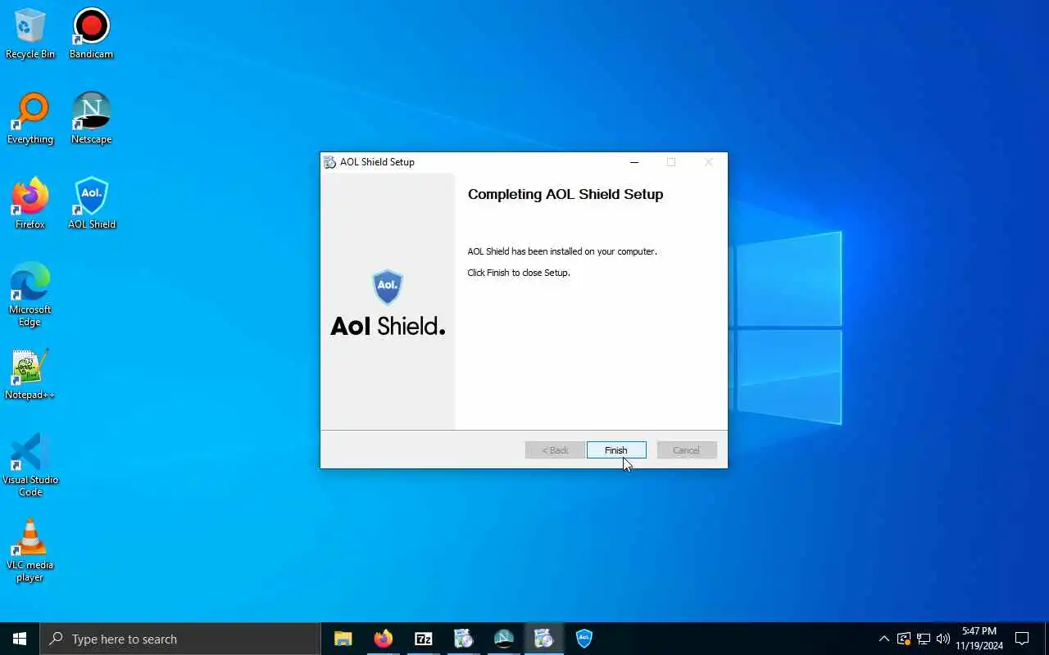The image size is (1049, 655).
Task: Click the text 'Click Finish to close Setup.'
Action: (519, 273)
